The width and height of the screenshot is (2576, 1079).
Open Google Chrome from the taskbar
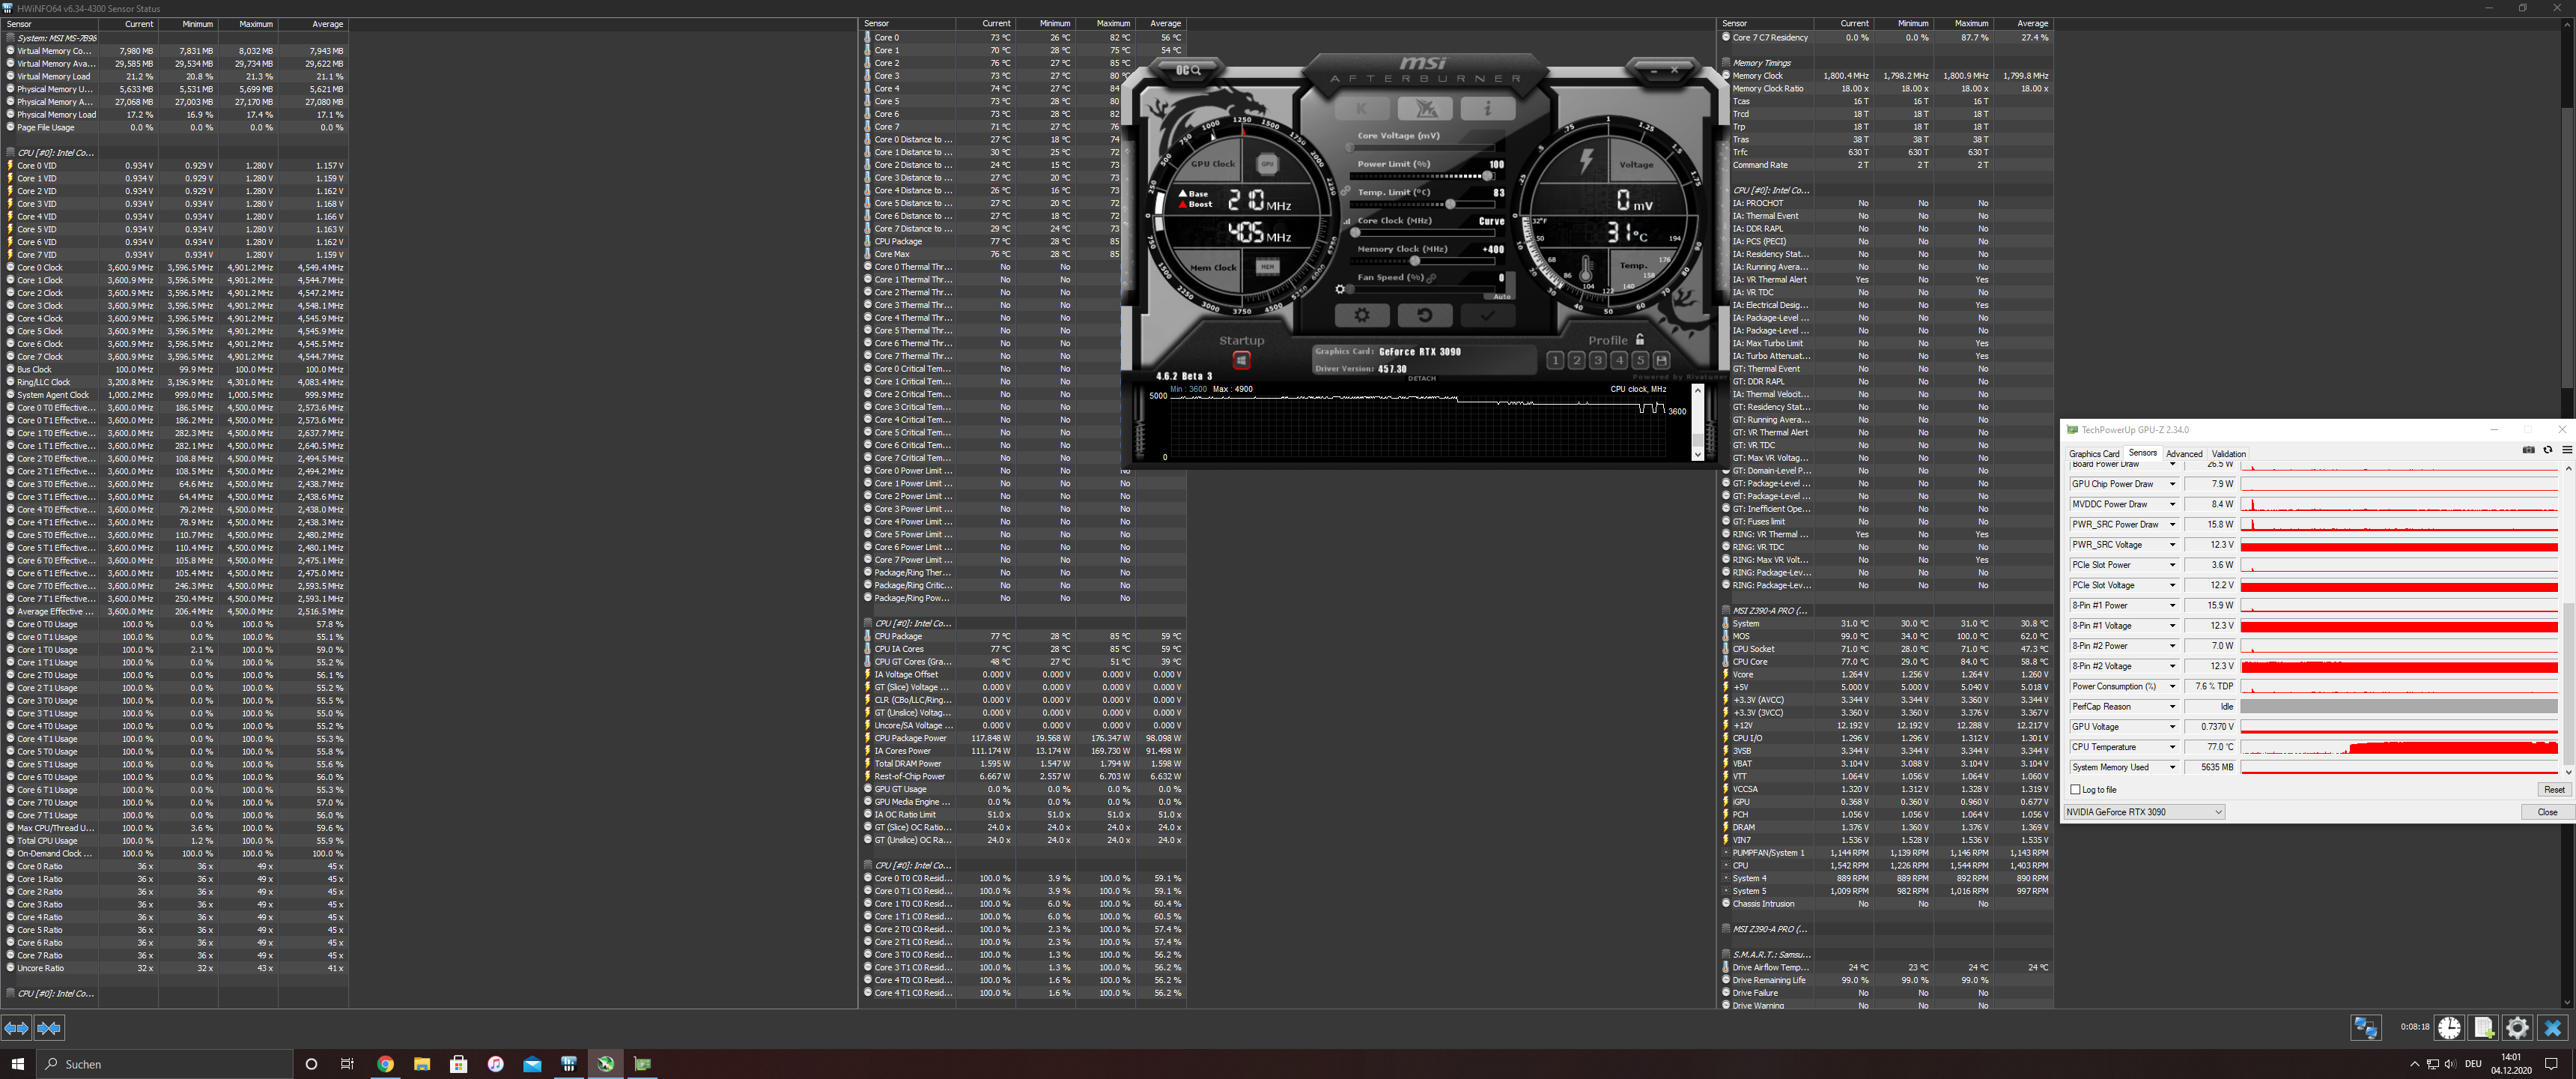coord(386,1064)
